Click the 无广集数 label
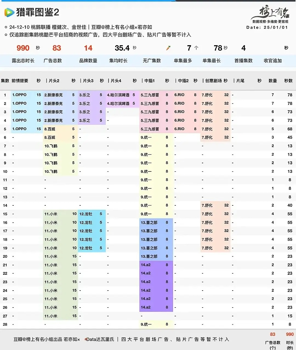This screenshot has height=350, width=296. (x=152, y=61)
